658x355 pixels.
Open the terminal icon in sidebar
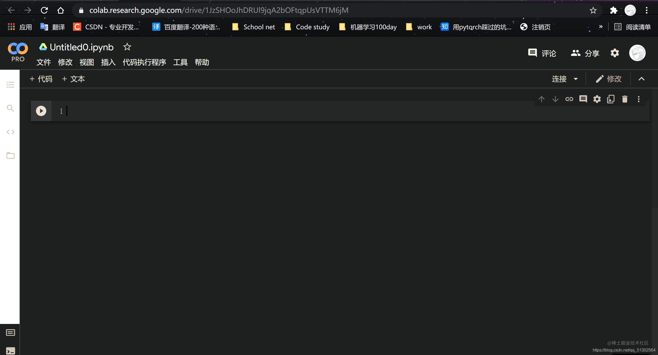tap(10, 351)
